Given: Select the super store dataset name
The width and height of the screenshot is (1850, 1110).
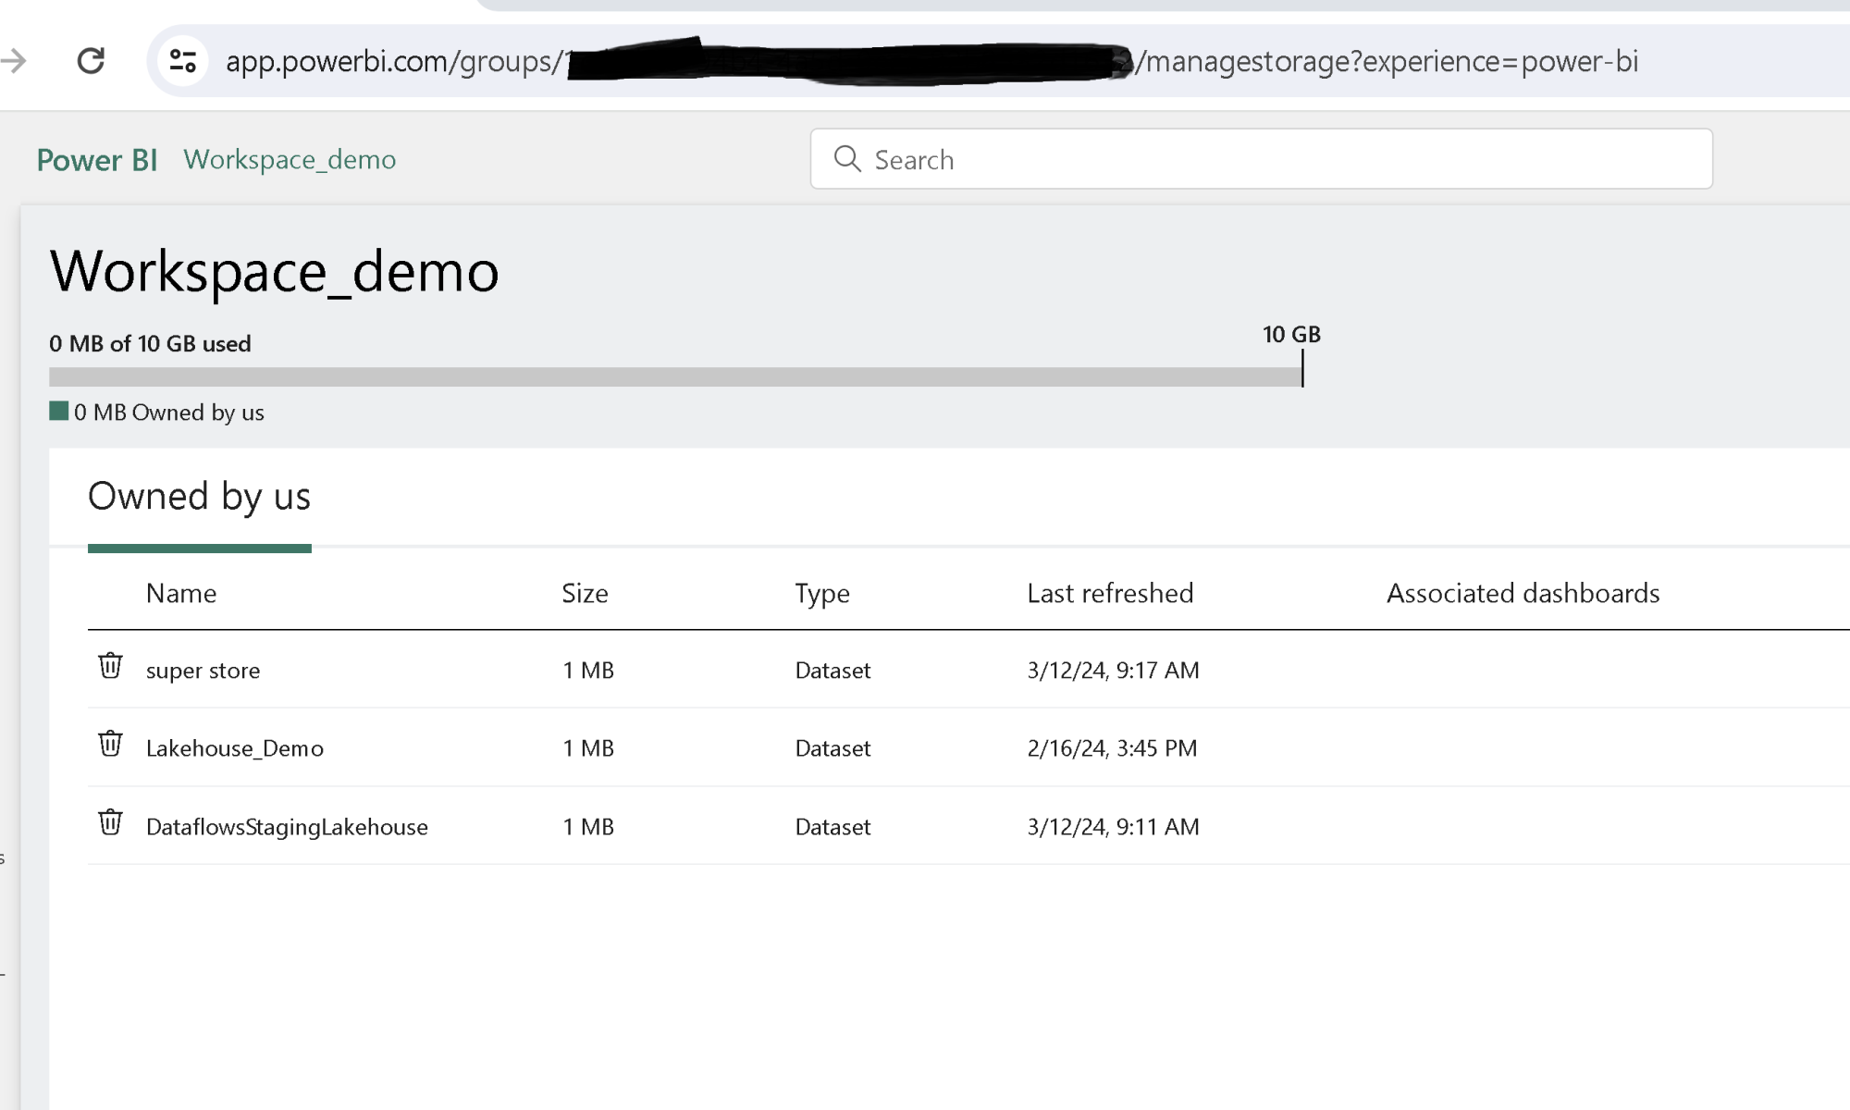Looking at the screenshot, I should coord(203,670).
